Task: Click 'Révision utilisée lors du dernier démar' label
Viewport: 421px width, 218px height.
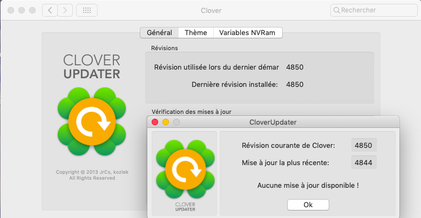Action: [x=216, y=67]
